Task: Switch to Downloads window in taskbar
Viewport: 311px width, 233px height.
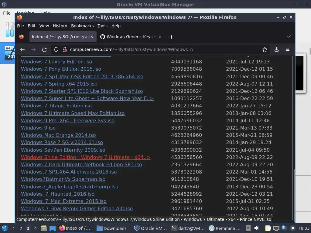Action: [111, 228]
